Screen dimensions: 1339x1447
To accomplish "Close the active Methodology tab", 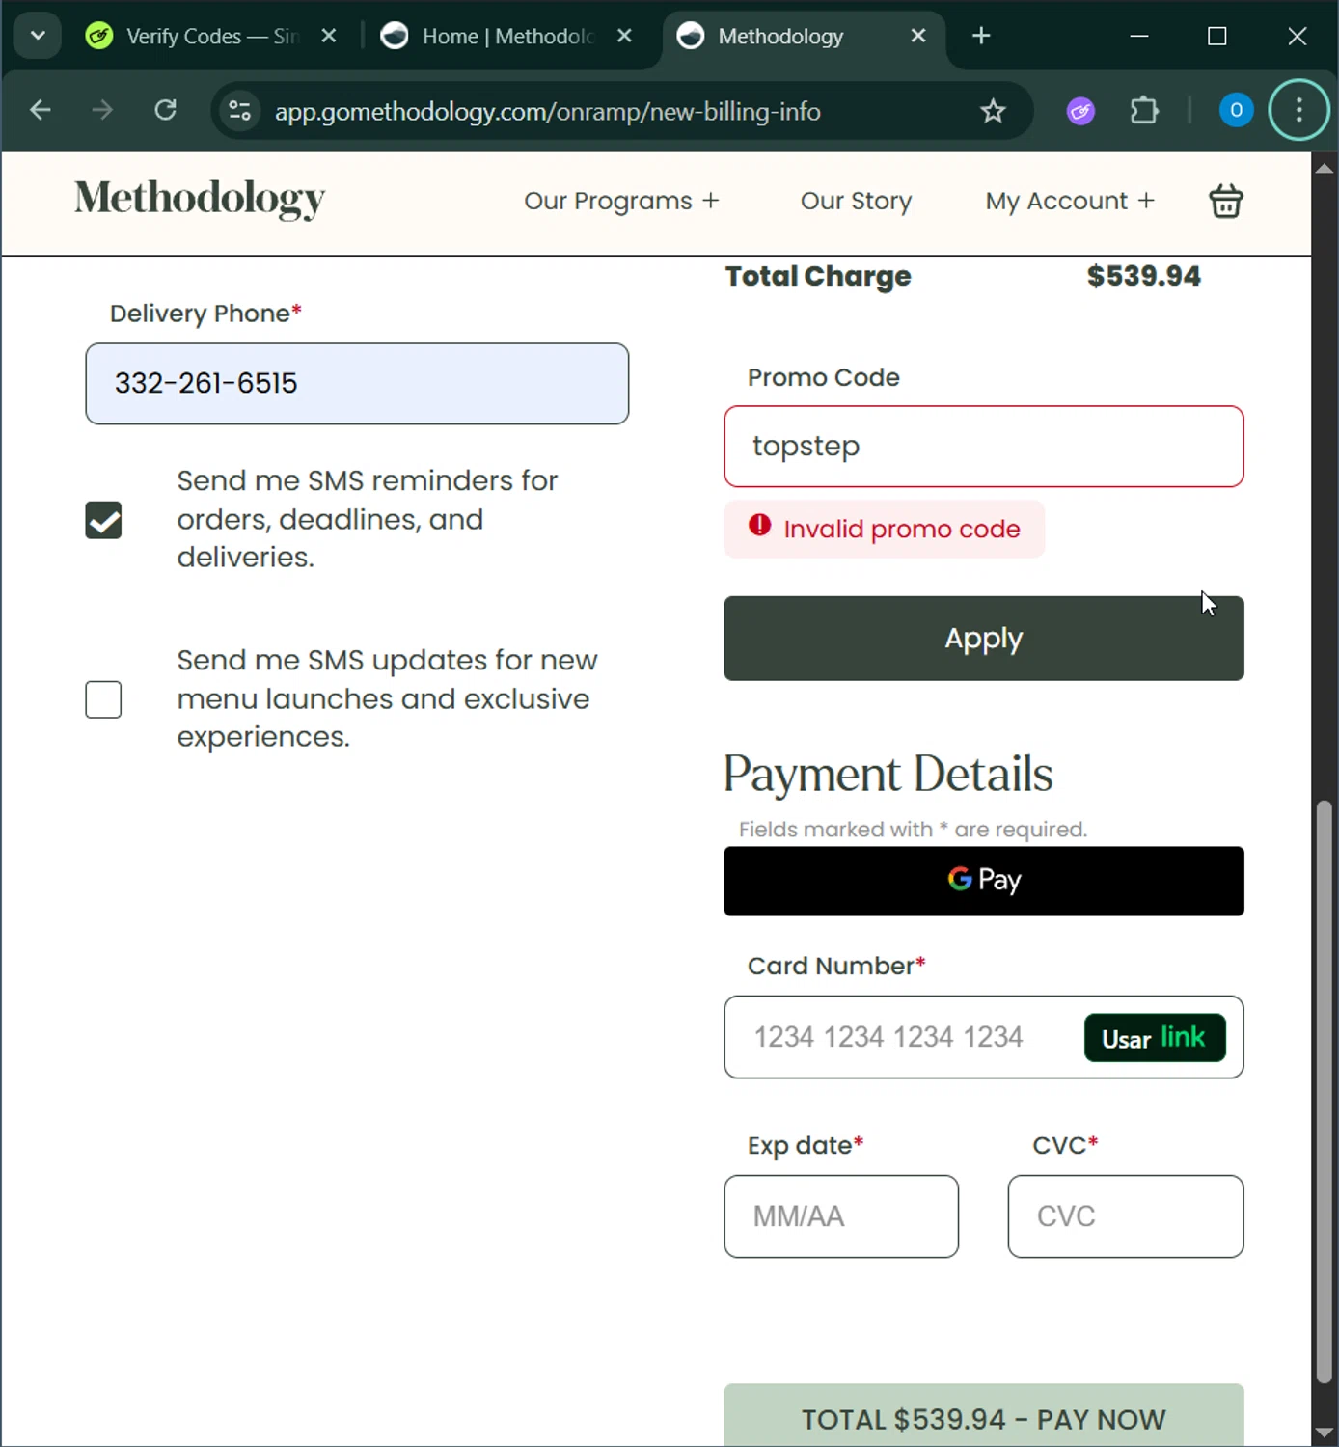I will point(918,36).
